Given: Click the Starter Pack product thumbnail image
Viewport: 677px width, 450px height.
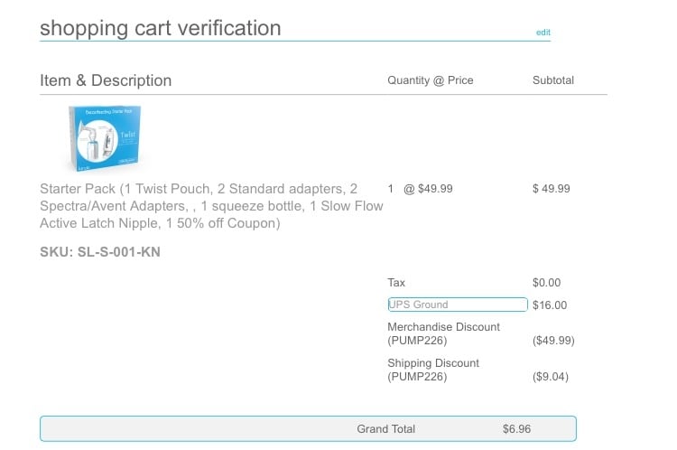Looking at the screenshot, I should (105, 138).
